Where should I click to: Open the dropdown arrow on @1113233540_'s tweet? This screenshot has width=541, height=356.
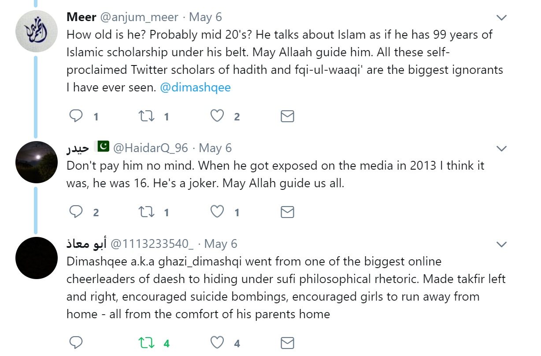(501, 244)
